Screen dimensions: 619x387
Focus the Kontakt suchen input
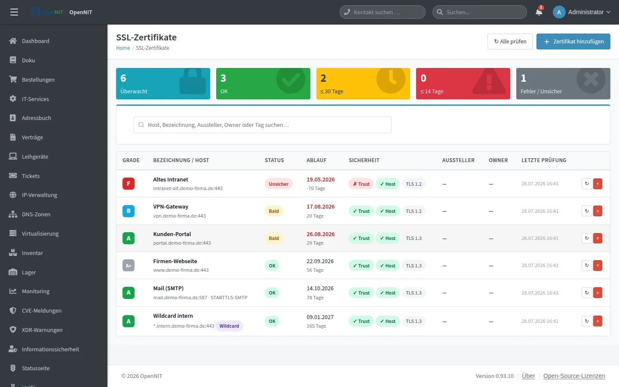[x=383, y=12]
